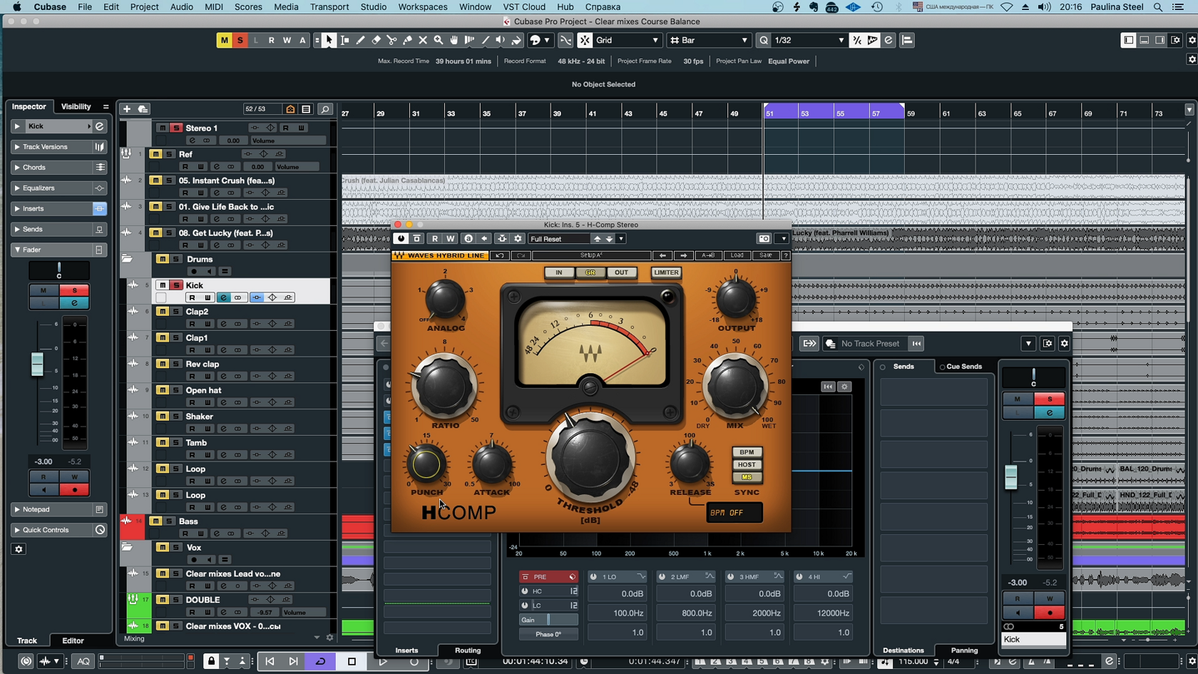The height and width of the screenshot is (674, 1198).
Task: Select the Erase tool in toolbar
Action: click(x=377, y=41)
